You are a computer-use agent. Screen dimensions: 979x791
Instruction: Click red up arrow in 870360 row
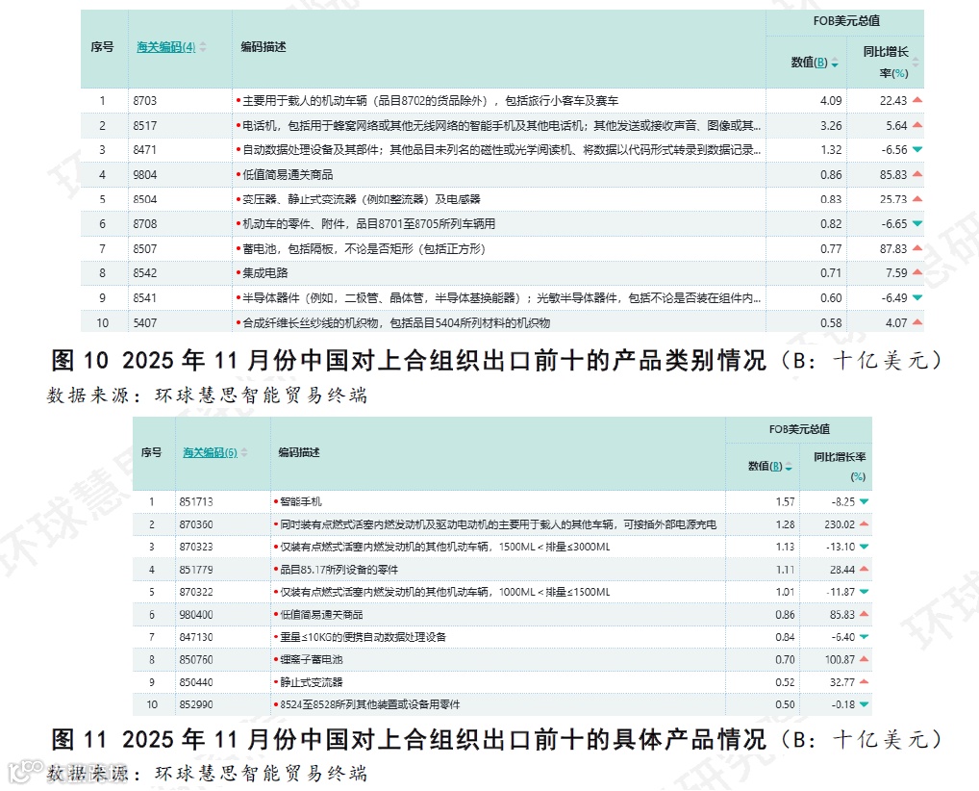coord(865,523)
